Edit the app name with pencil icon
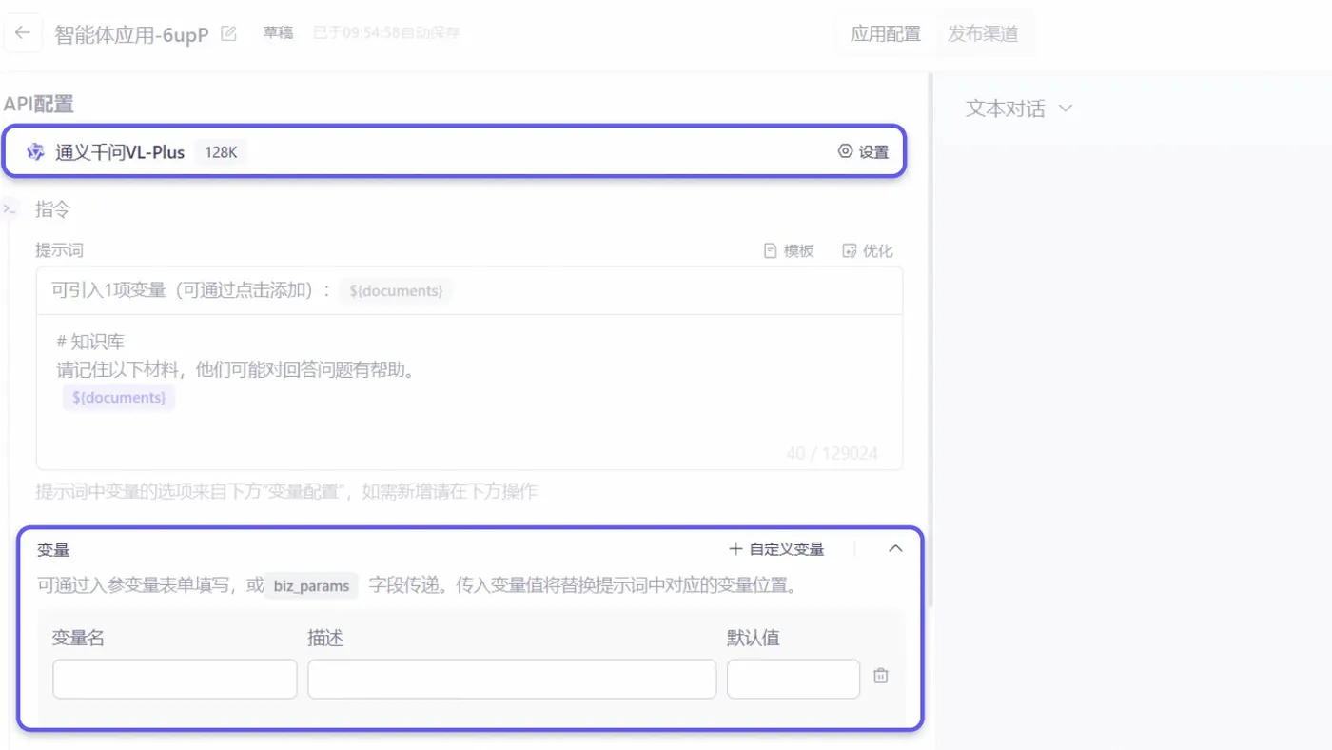Screen dimensions: 1332x750 point(228,34)
